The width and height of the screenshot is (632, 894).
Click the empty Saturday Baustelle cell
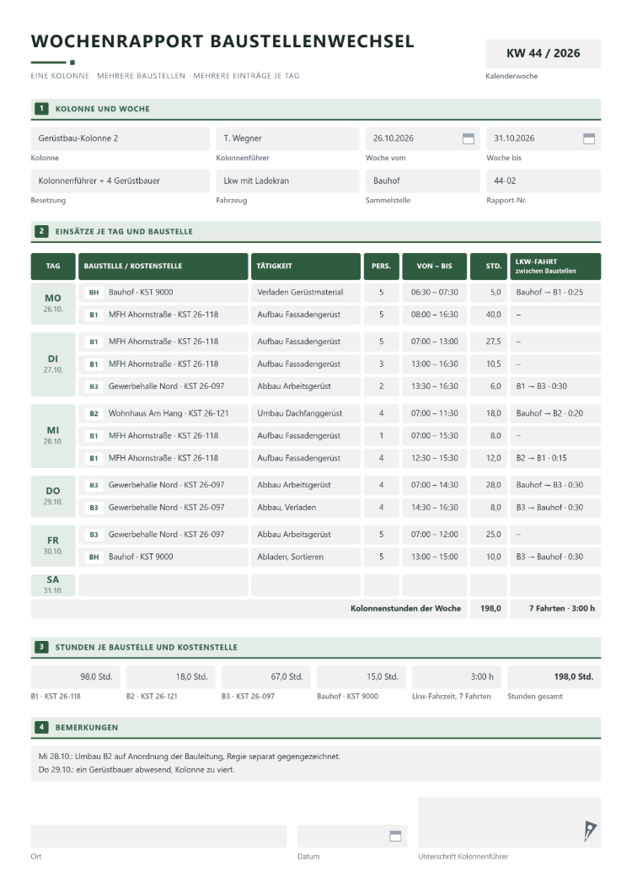point(163,585)
